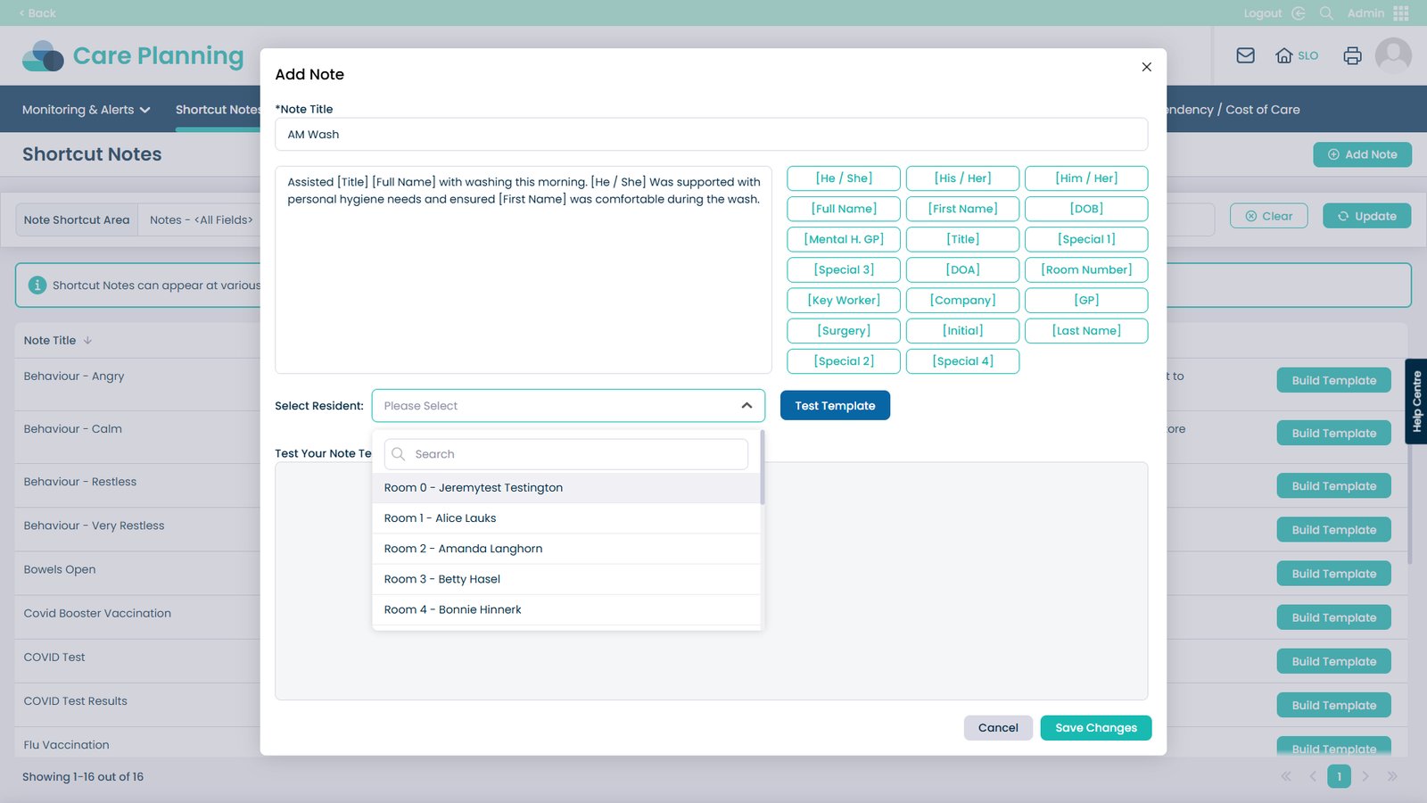Insert the [Surgery] placeholder
This screenshot has width=1427, height=803.
click(844, 331)
